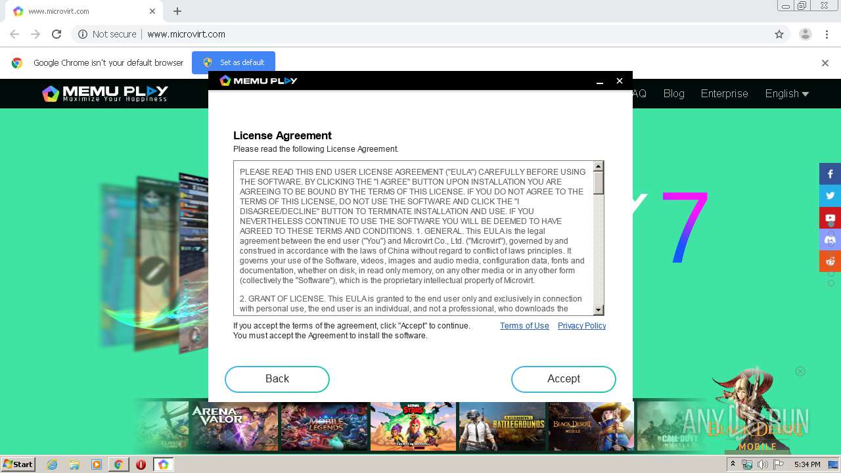Click the Chrome reload button

57,34
